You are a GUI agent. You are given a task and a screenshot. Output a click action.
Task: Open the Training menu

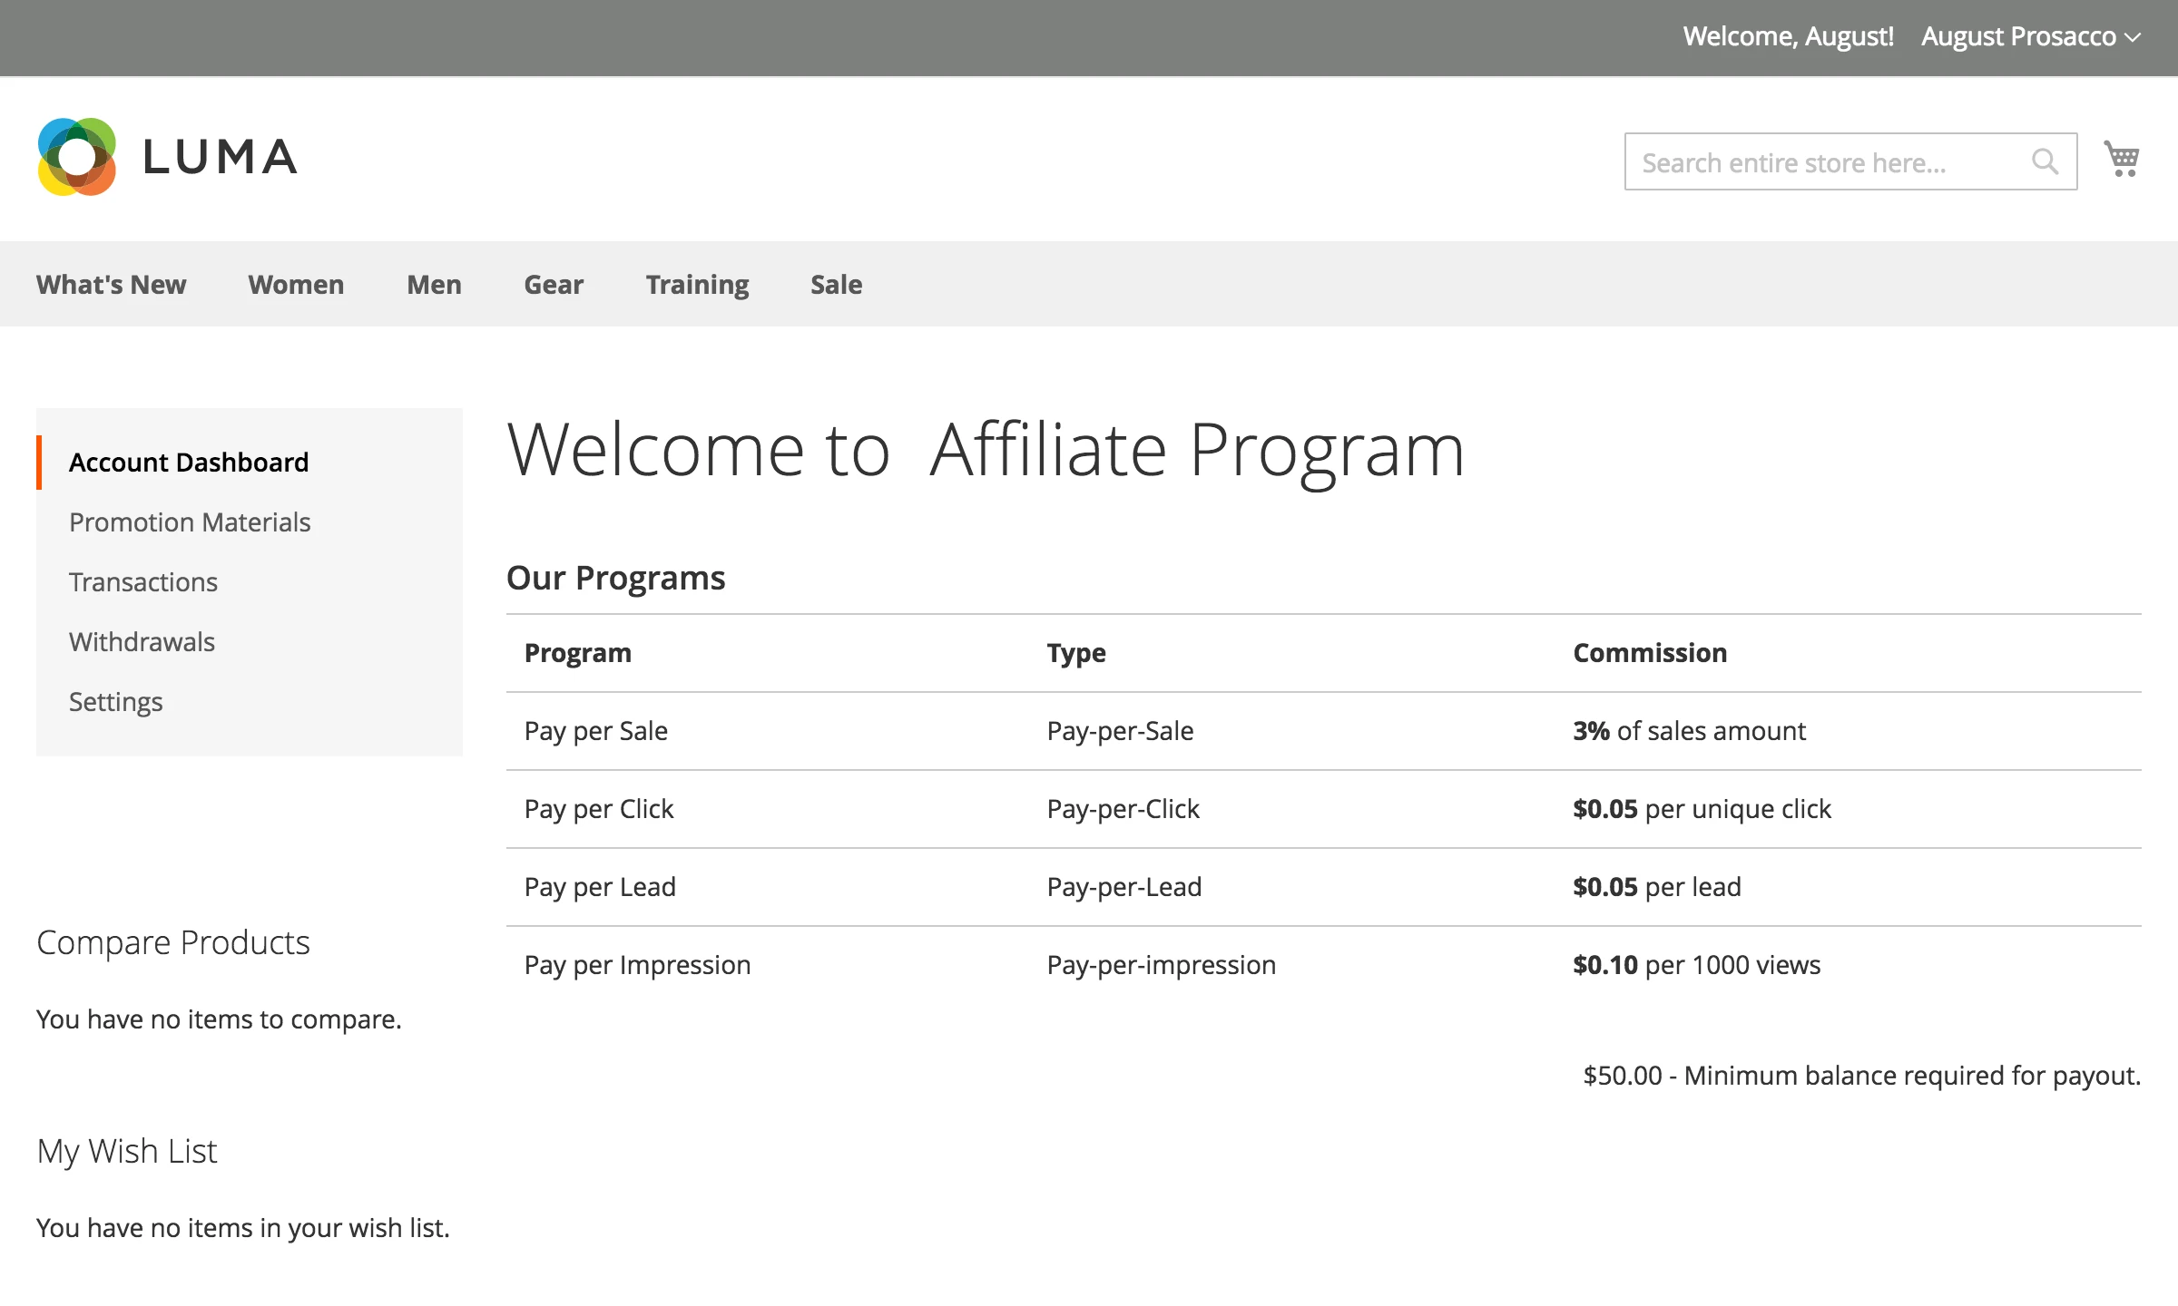click(697, 284)
